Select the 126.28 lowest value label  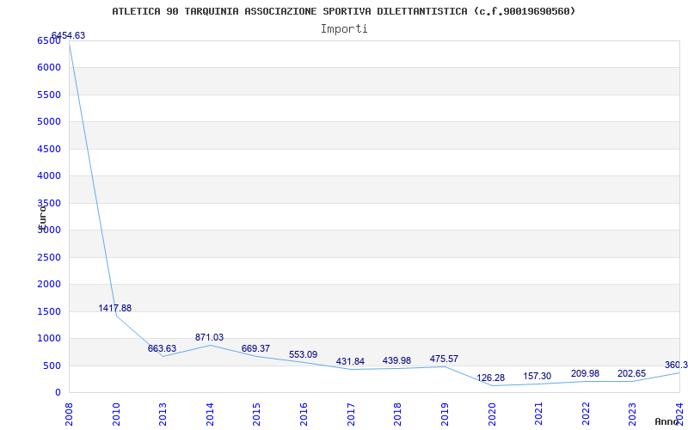pyautogui.click(x=491, y=378)
